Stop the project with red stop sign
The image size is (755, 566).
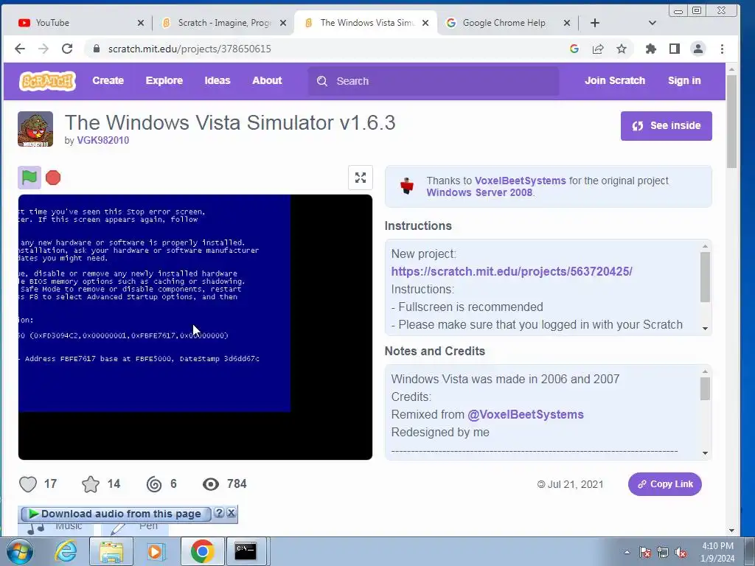pyautogui.click(x=53, y=178)
